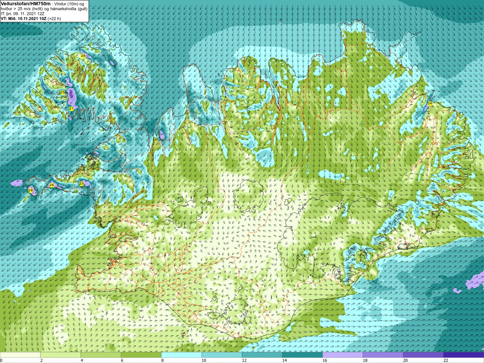Screen dimensions: 484x363
Task: Click the dark teal 14–16 legend segment
Action: (x=302, y=355)
